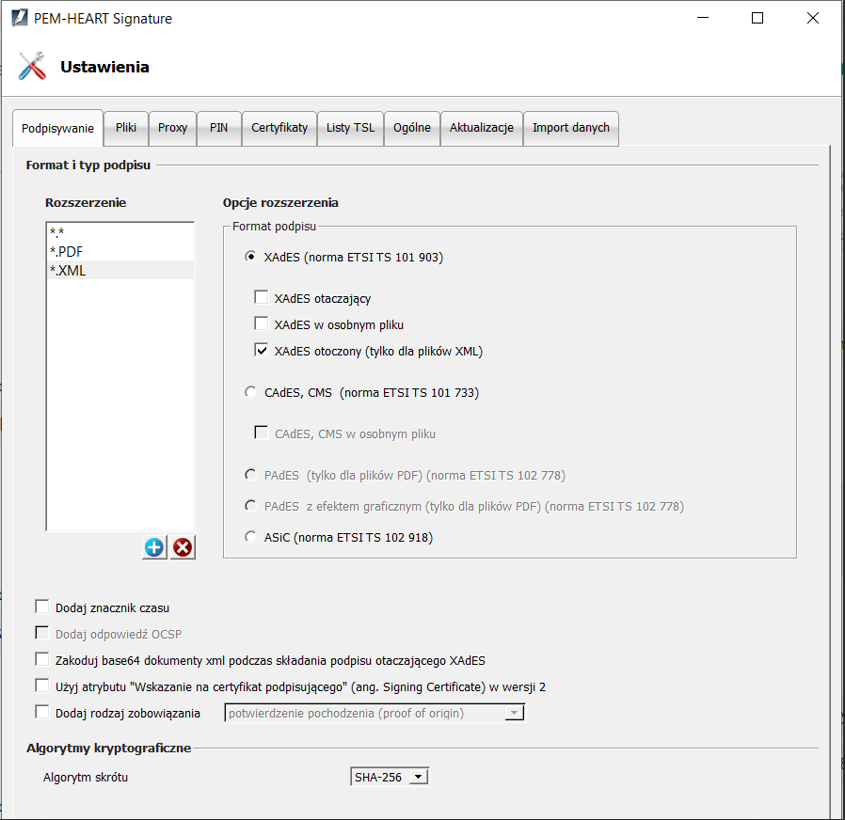Select CAdES, CMS signature format
The width and height of the screenshot is (845, 820).
(250, 393)
